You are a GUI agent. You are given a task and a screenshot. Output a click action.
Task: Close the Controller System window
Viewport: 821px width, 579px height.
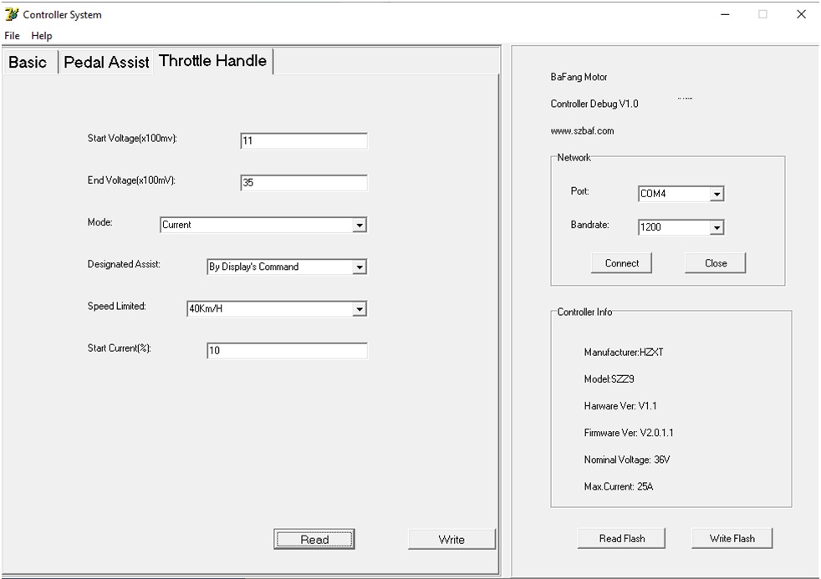click(801, 14)
